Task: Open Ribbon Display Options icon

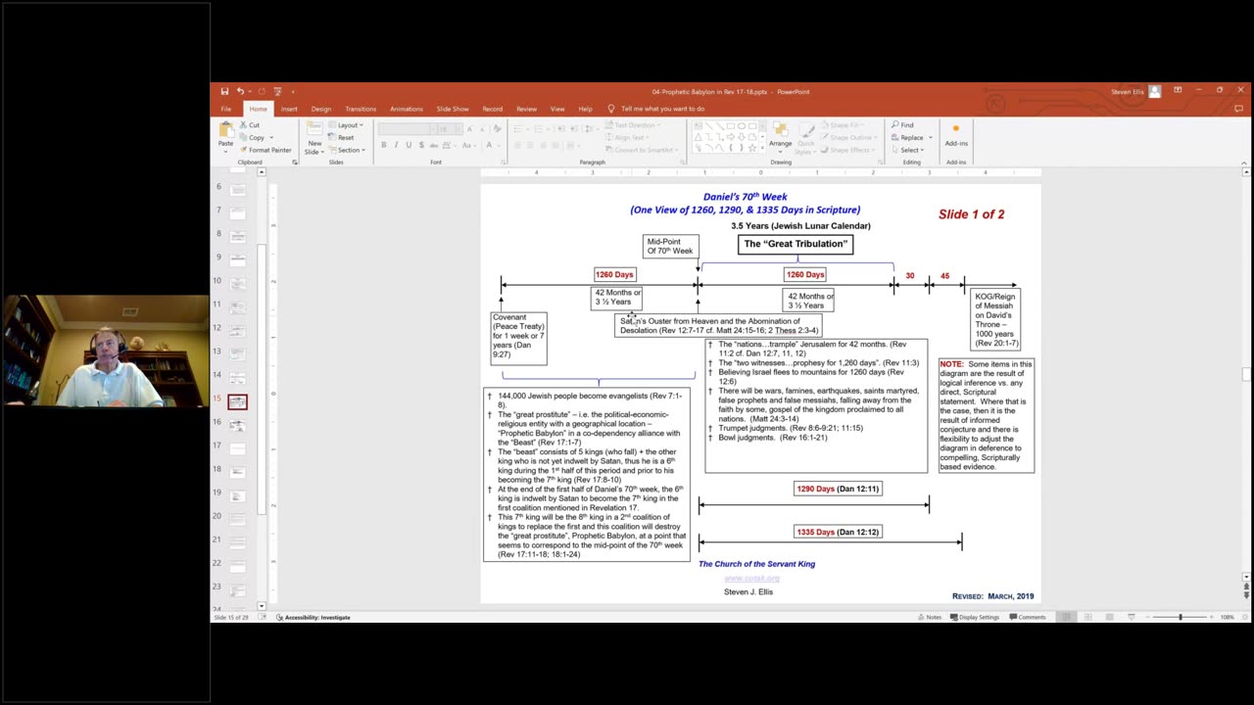Action: tap(1178, 90)
